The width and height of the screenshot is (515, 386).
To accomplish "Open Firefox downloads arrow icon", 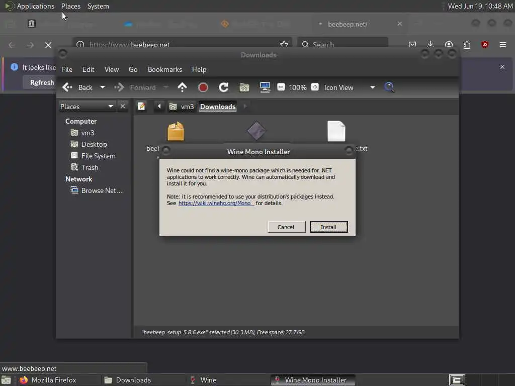I will click(431, 44).
